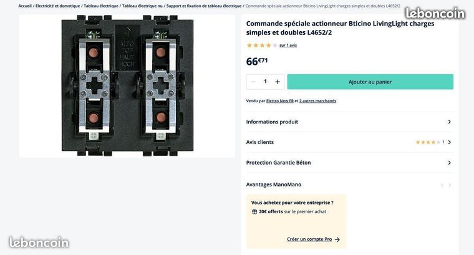Show next ManoMano advantage with right arrow
This screenshot has height=255, width=474.
pos(450,185)
